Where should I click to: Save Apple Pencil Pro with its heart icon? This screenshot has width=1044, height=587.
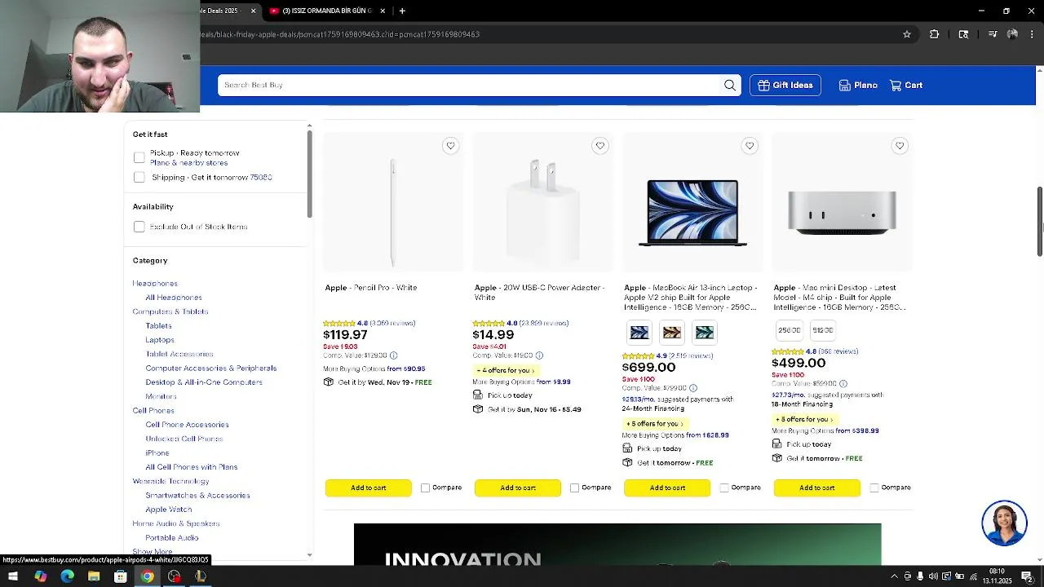pos(450,146)
